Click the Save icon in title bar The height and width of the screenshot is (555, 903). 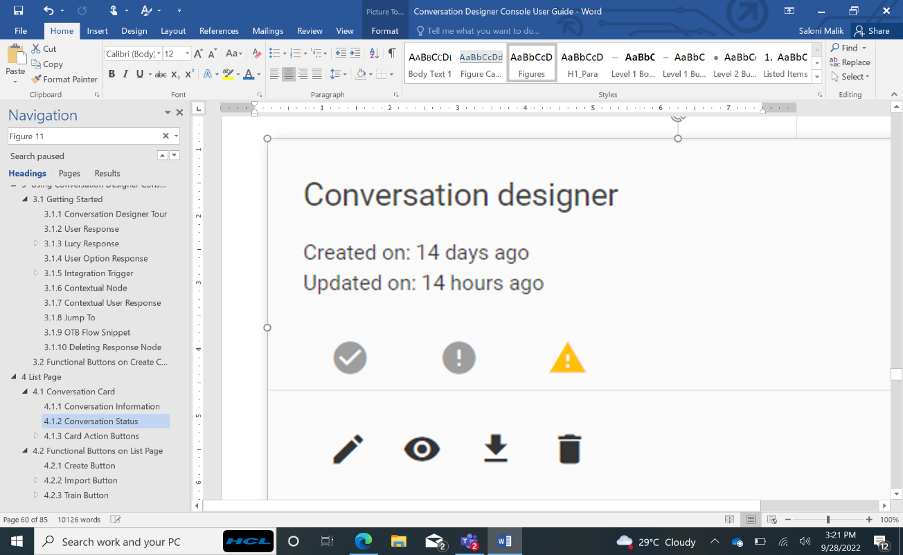click(18, 10)
